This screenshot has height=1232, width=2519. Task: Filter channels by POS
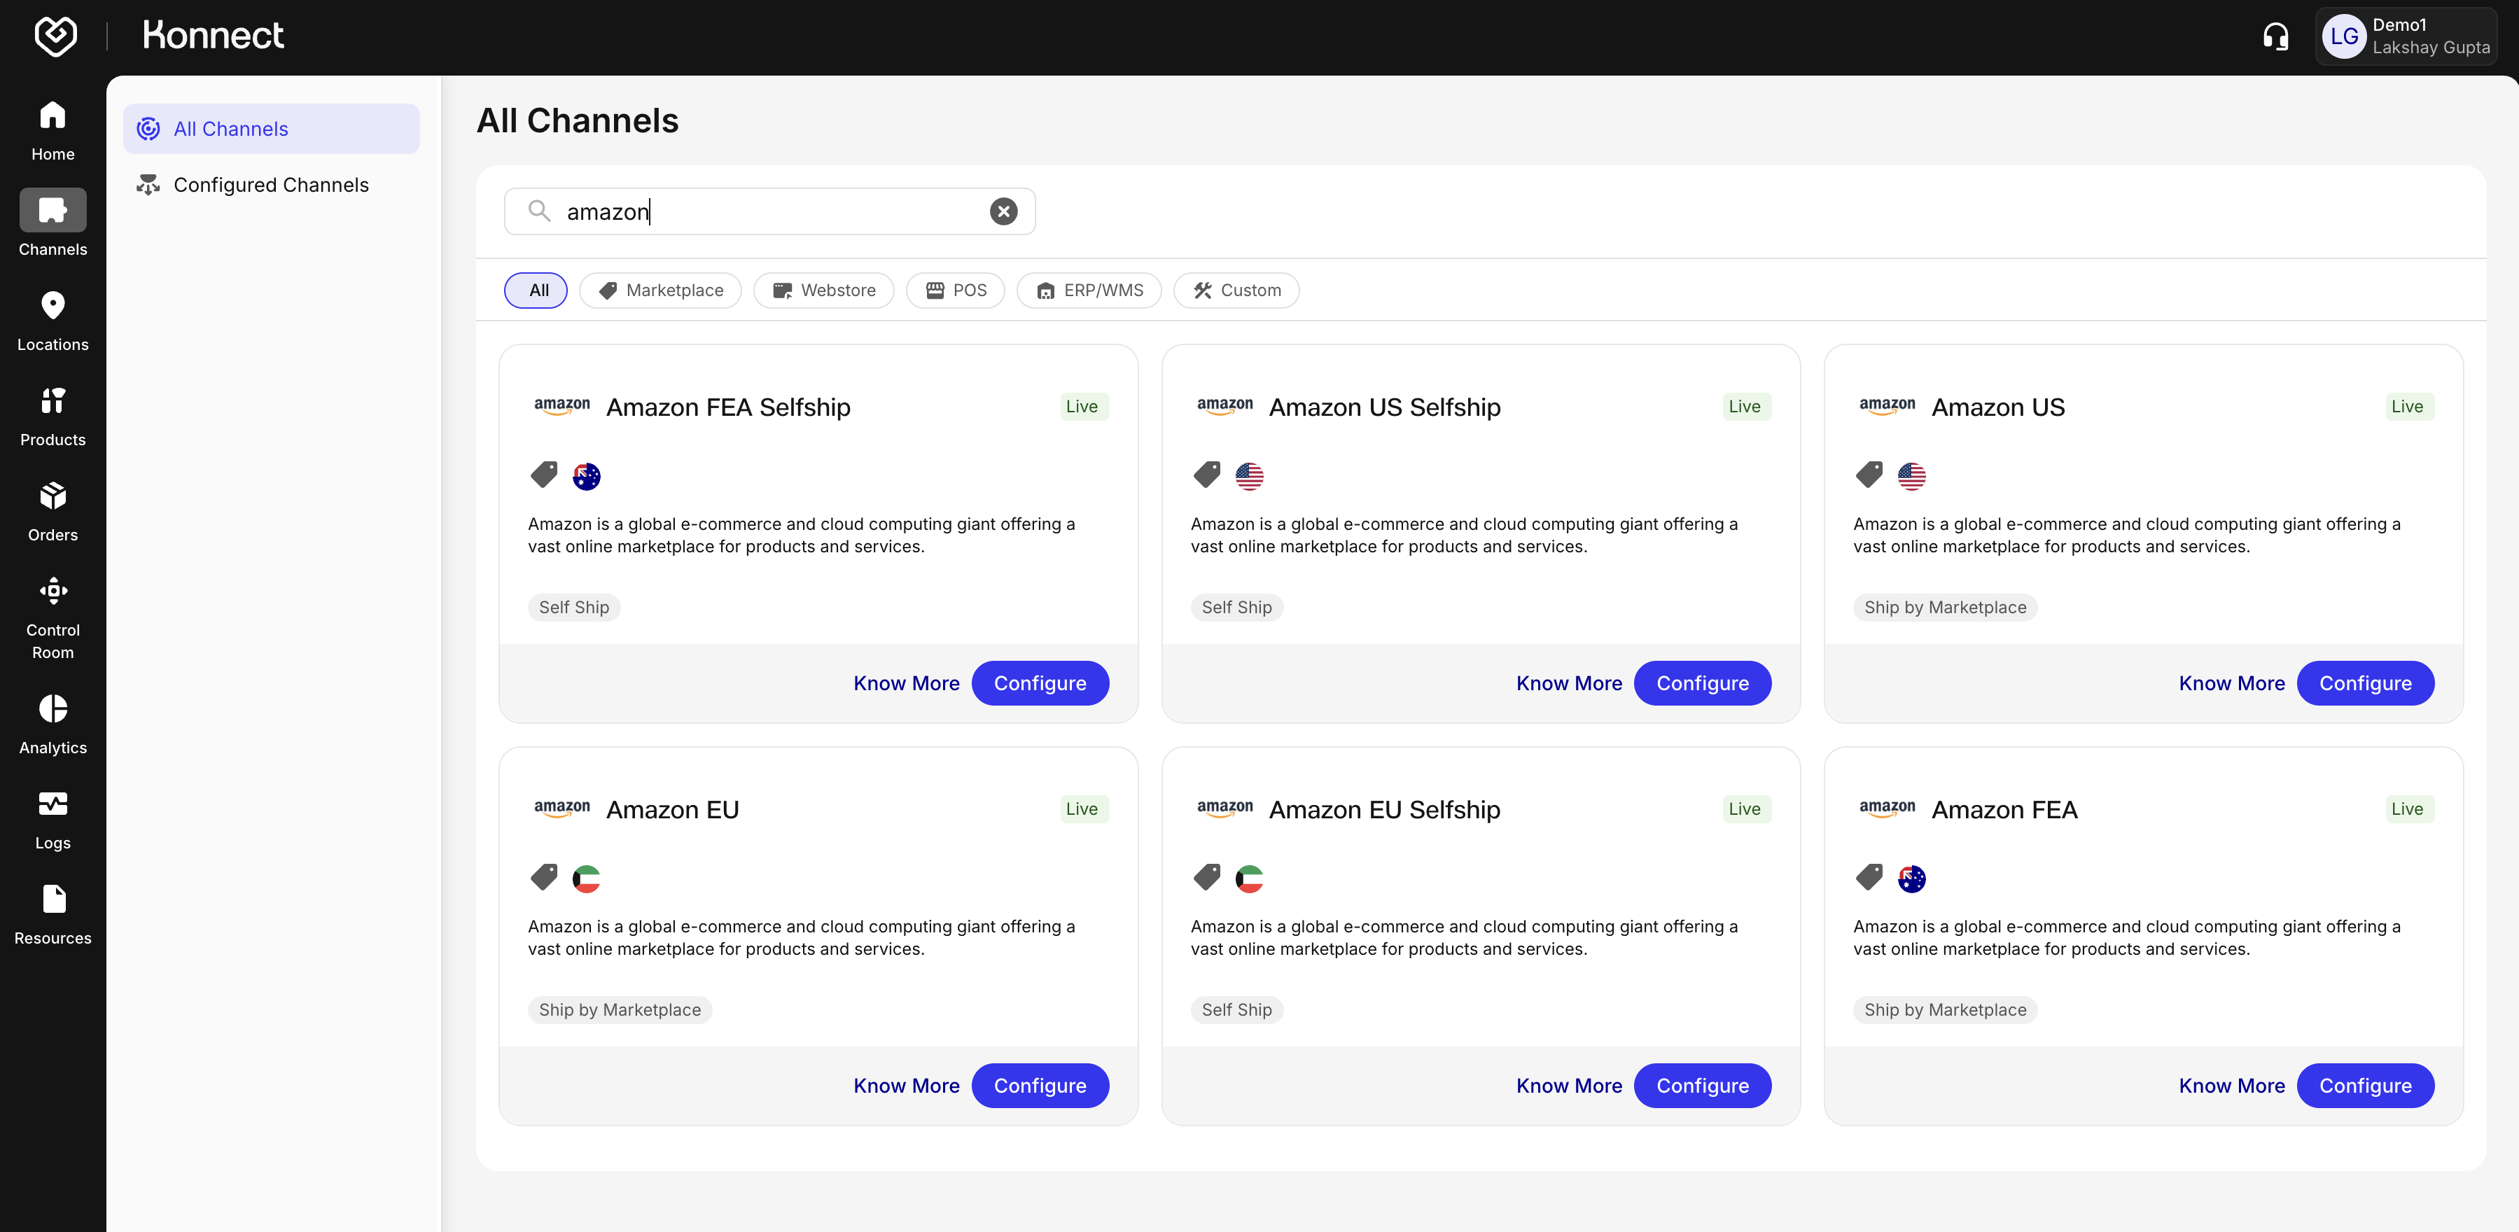click(956, 290)
